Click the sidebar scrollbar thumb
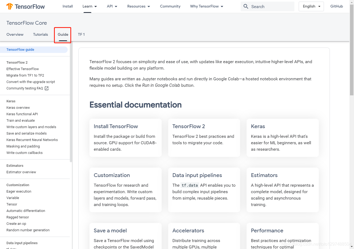The image size is (354, 249). tap(71, 102)
